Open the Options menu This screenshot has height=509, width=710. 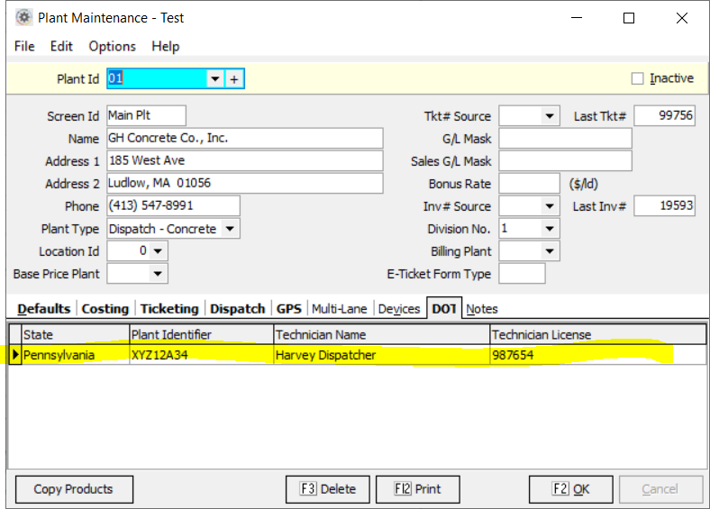coord(112,46)
